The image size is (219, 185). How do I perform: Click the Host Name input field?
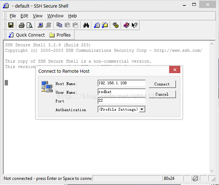[121, 83]
